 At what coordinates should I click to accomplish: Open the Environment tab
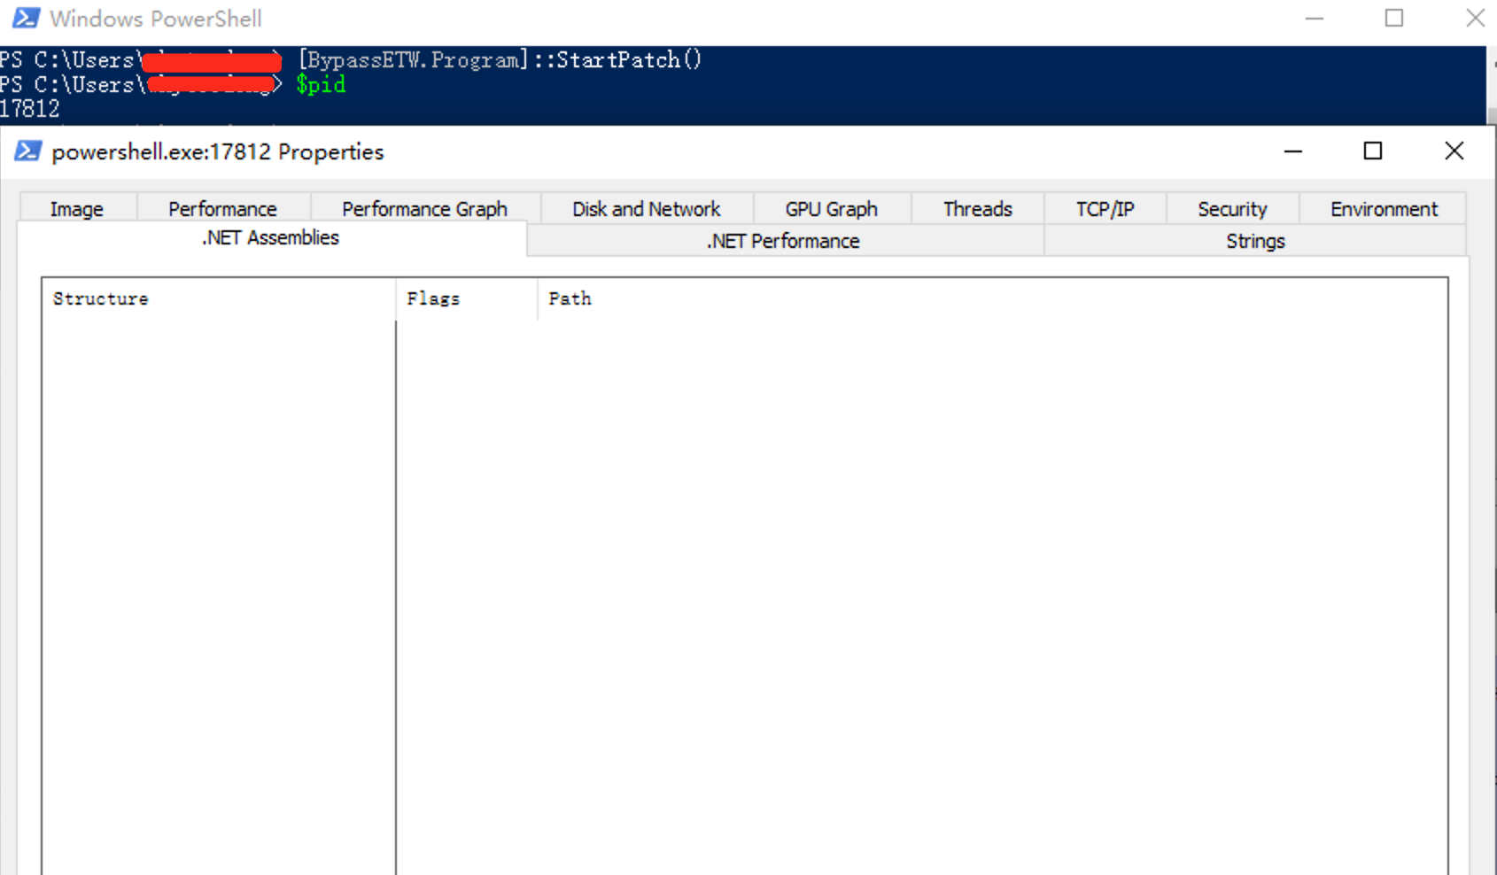[1384, 209]
